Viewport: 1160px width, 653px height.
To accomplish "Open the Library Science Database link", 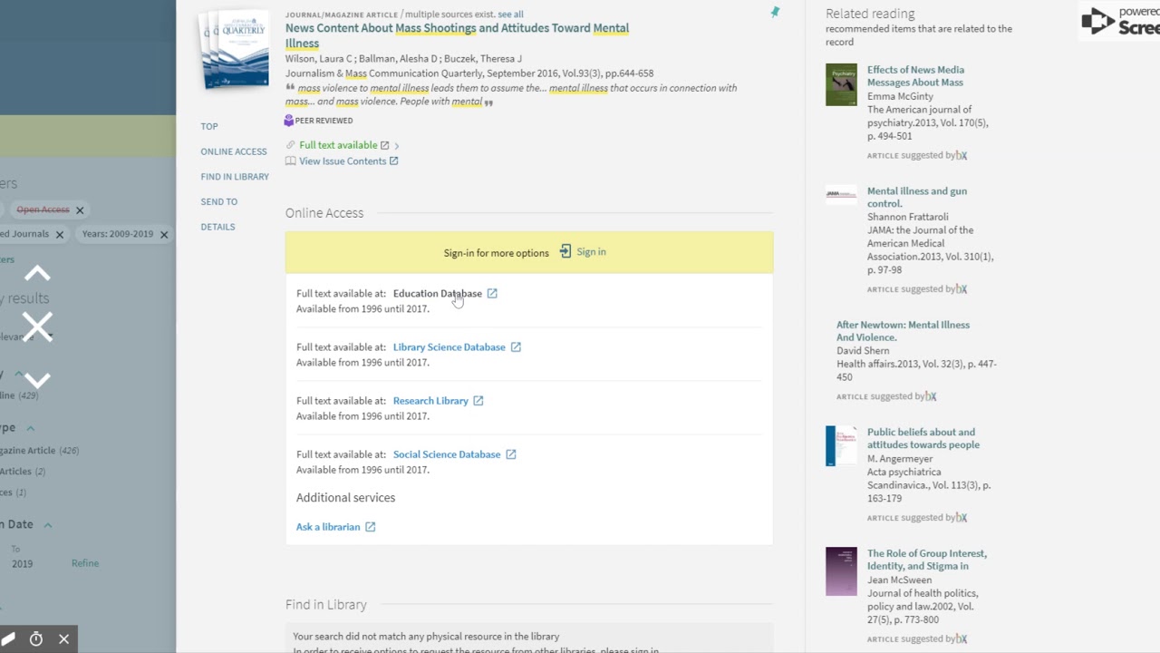I will [449, 347].
